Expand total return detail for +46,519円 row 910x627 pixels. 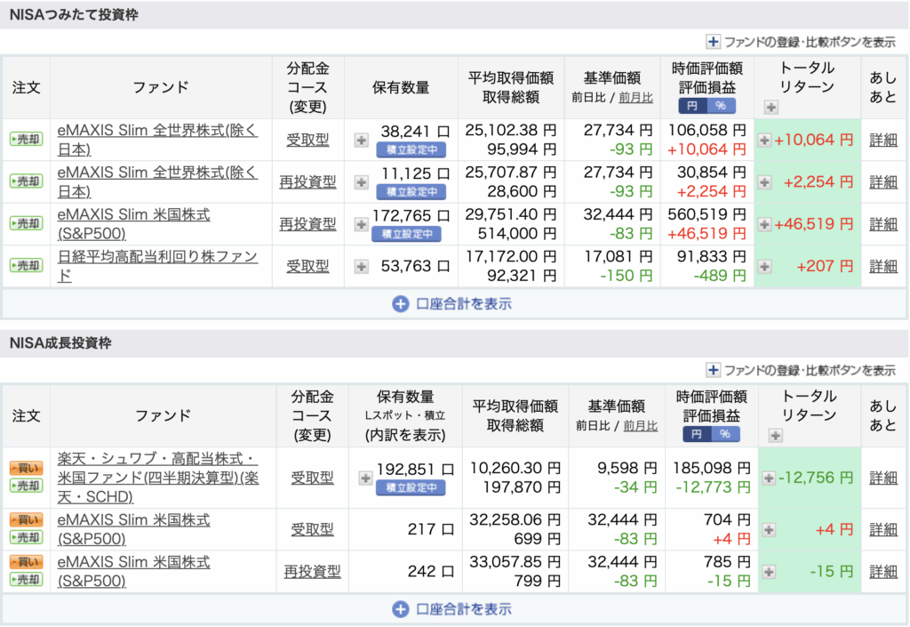[x=764, y=224]
